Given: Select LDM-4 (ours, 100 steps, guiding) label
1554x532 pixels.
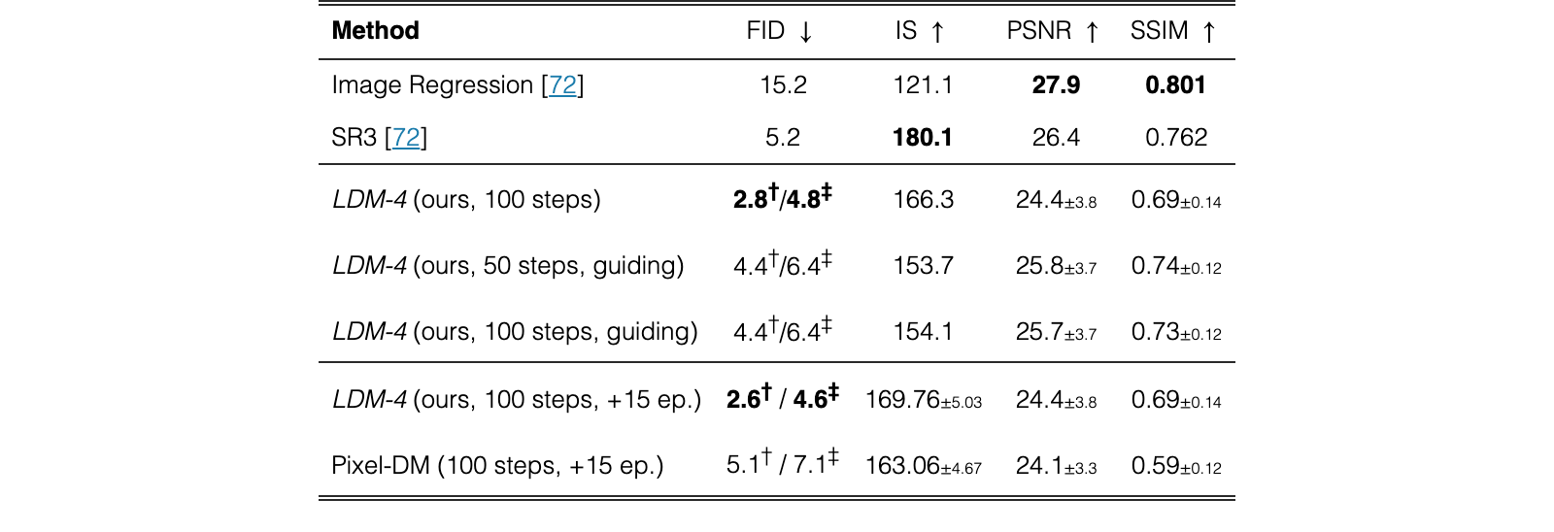Looking at the screenshot, I should point(515,332).
